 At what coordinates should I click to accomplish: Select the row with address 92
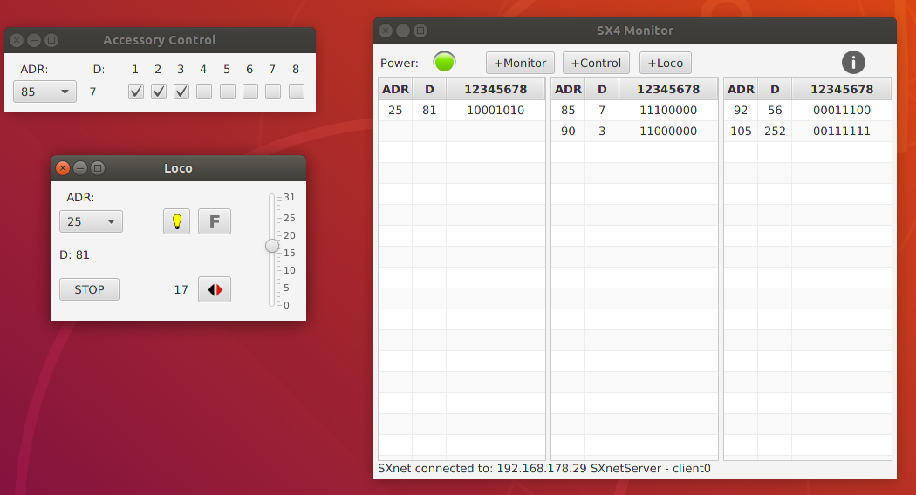[808, 111]
